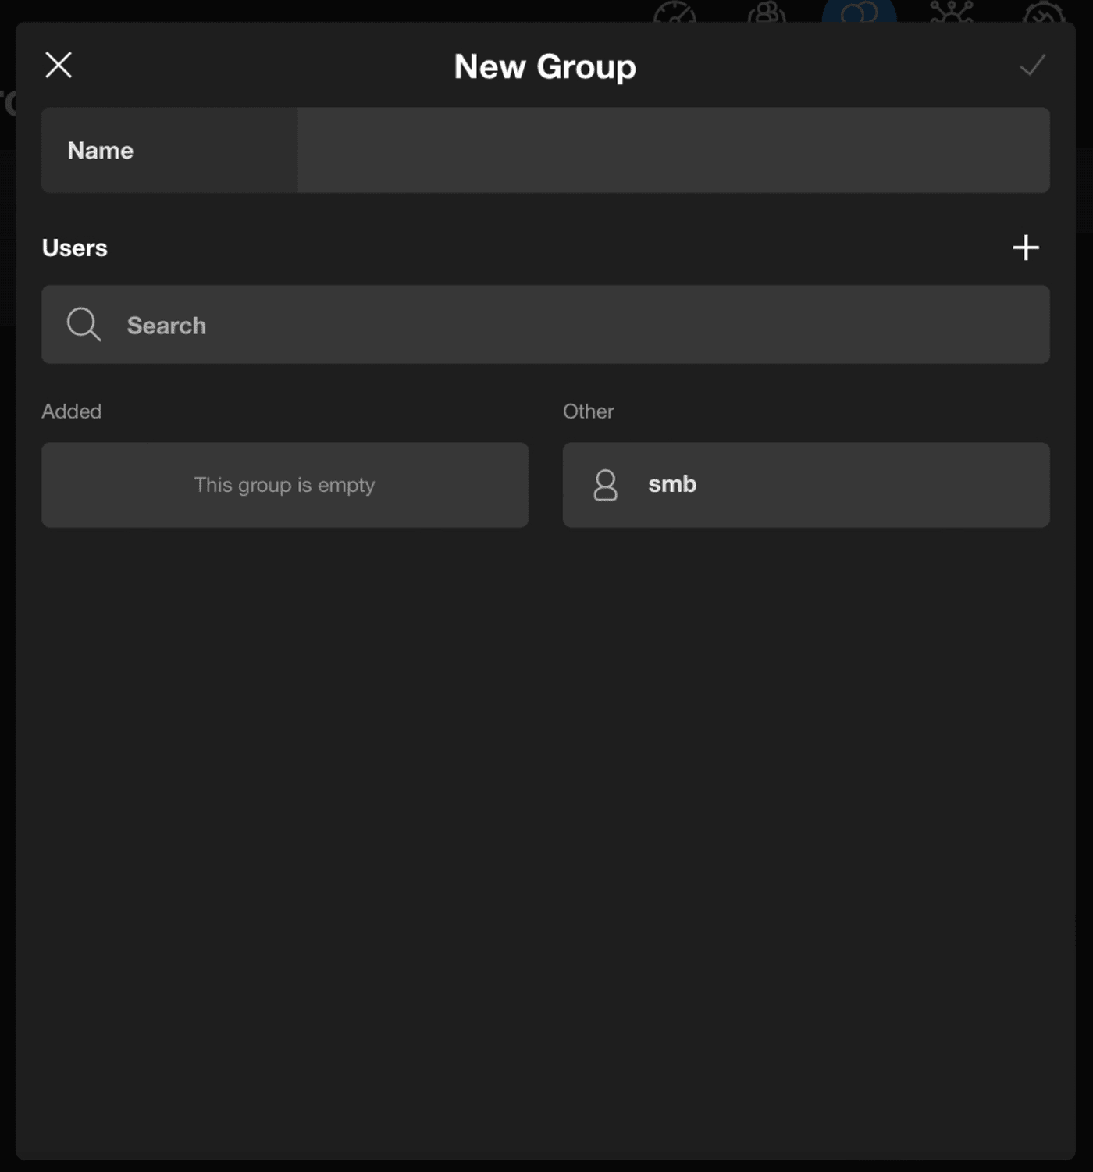Click the avatar icon next to smb

pos(605,485)
